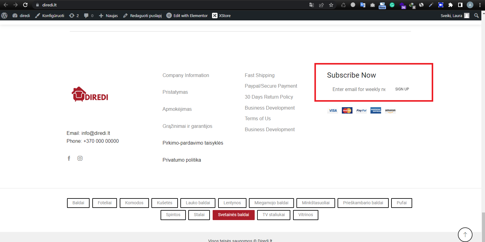Click the back-to-top arrow button
This screenshot has height=242, width=485.
(465, 234)
